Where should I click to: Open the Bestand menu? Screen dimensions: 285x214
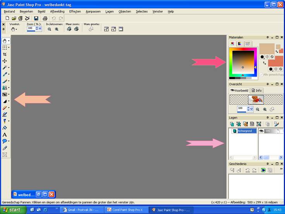click(x=9, y=12)
